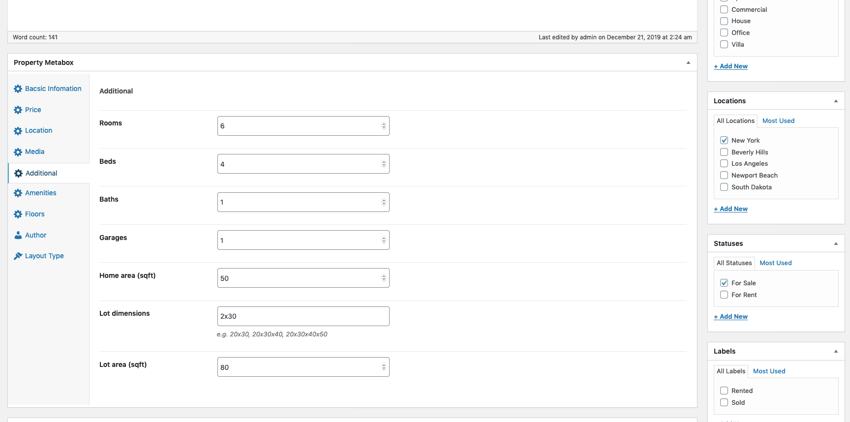Click the Floors gear icon

[18, 214]
